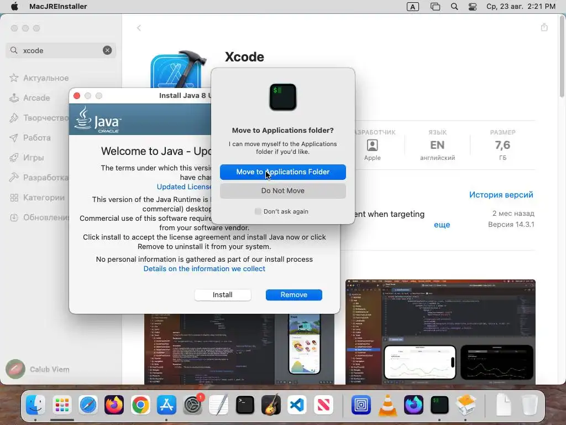Click the App Store share icon

544,27
